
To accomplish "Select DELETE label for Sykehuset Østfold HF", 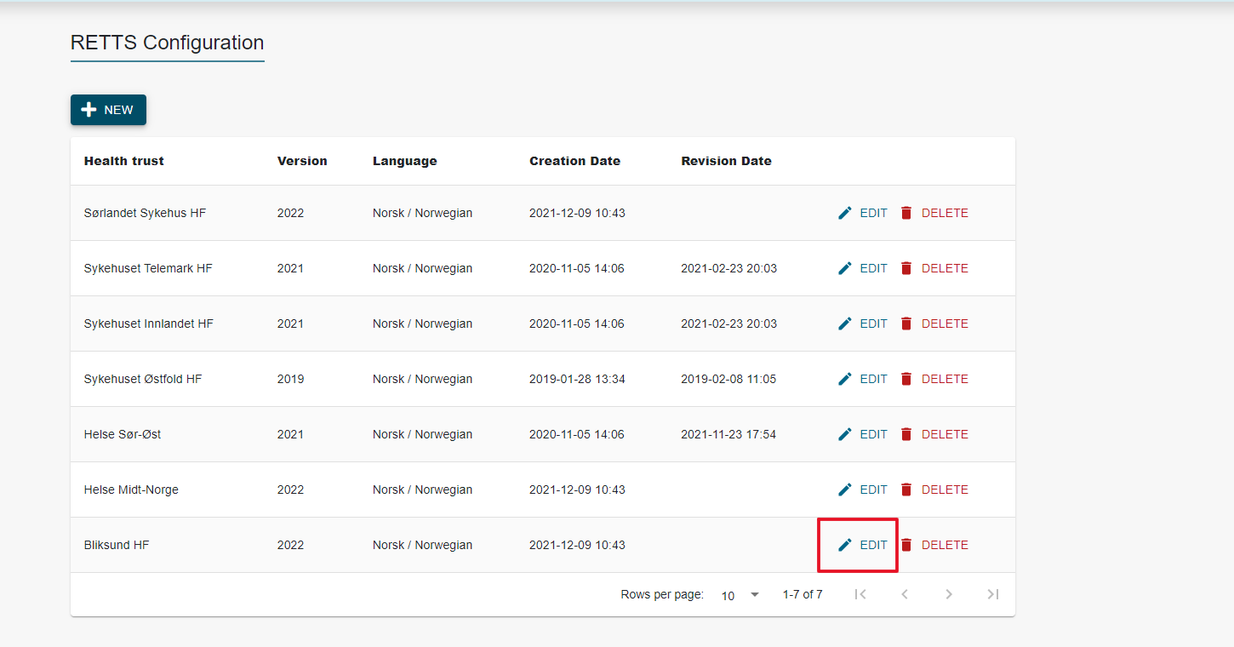I will (945, 379).
